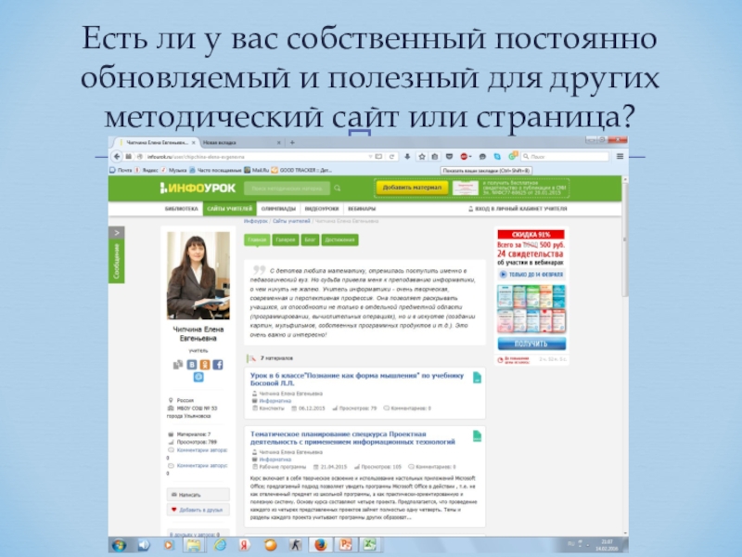Select the green Главная profile tab
Image resolution: width=742 pixels, height=557 pixels.
(257, 240)
